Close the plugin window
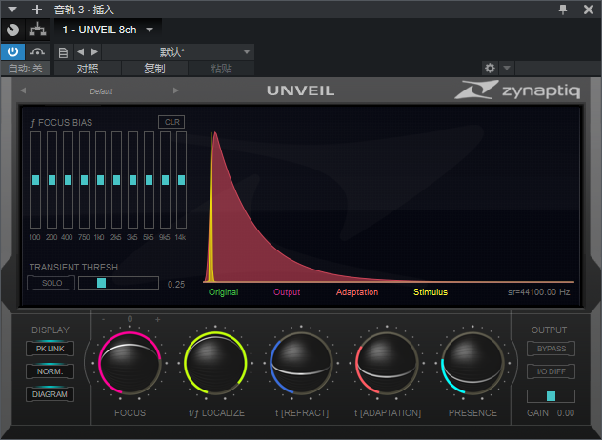The height and width of the screenshot is (440, 602). coord(589,10)
